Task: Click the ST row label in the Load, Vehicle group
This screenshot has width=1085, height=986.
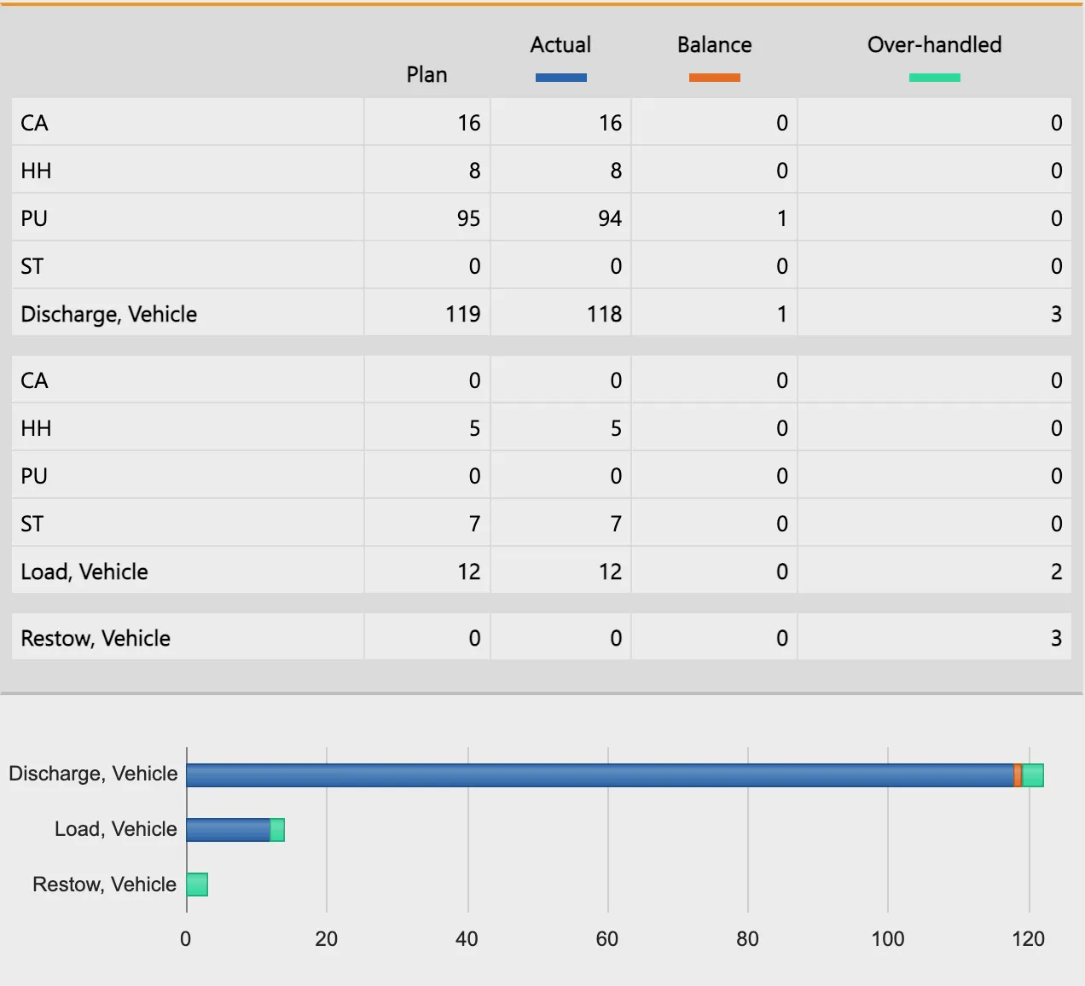Action: [32, 524]
